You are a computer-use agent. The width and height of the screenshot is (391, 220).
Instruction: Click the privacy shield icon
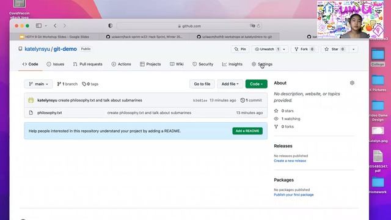tap(110, 26)
